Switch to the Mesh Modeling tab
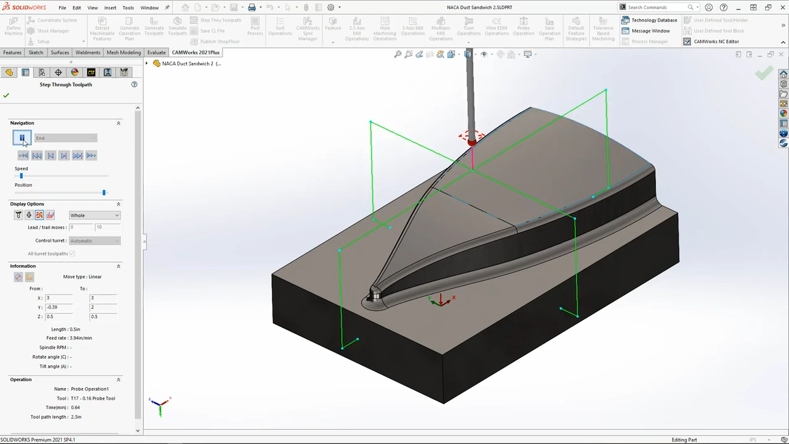 coord(123,52)
